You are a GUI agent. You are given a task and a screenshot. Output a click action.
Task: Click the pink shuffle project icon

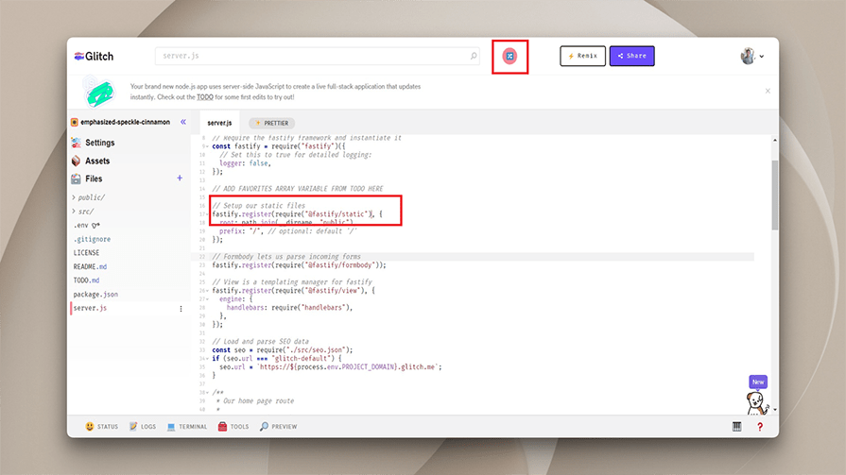(509, 56)
